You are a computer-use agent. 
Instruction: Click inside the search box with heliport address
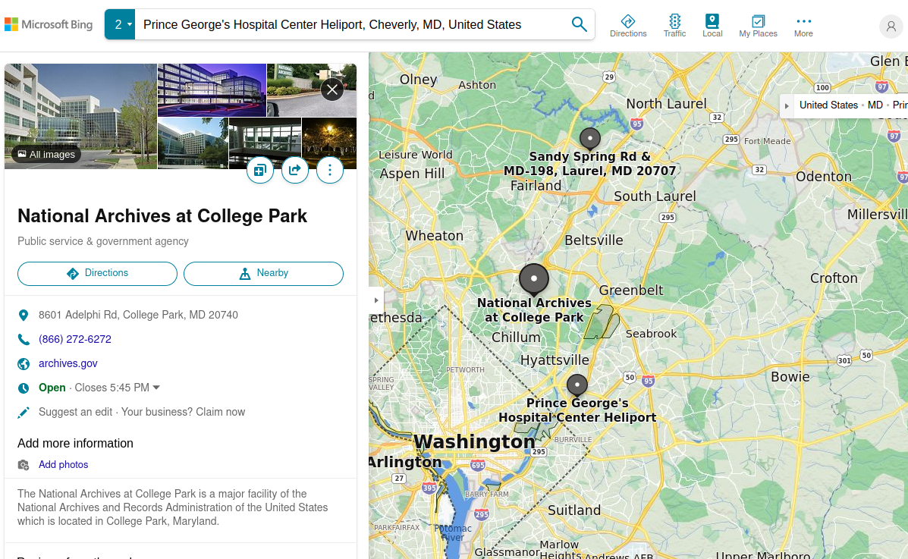pos(349,24)
